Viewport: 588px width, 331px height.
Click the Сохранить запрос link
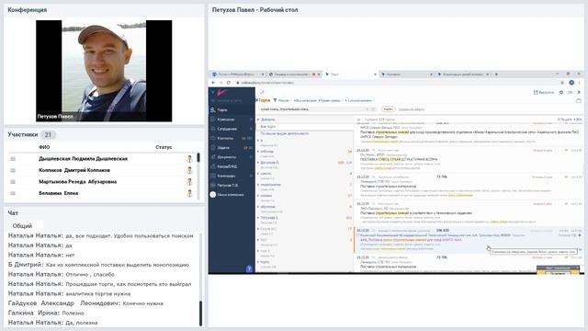[411, 109]
